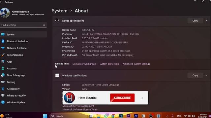Click the red SUBSCRIBE button
Screen dimensions: 211x118
click(122, 98)
